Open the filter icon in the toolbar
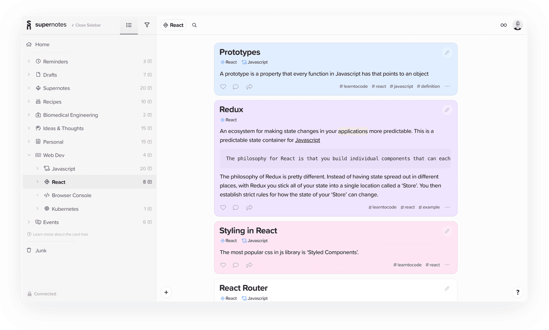549x330 pixels. pos(147,25)
